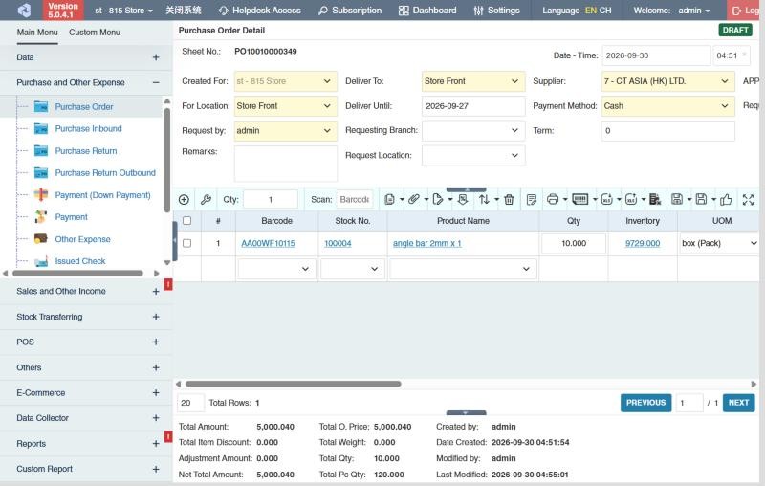This screenshot has height=486, width=765.
Task: Click the Remarks text area
Action: pos(285,163)
